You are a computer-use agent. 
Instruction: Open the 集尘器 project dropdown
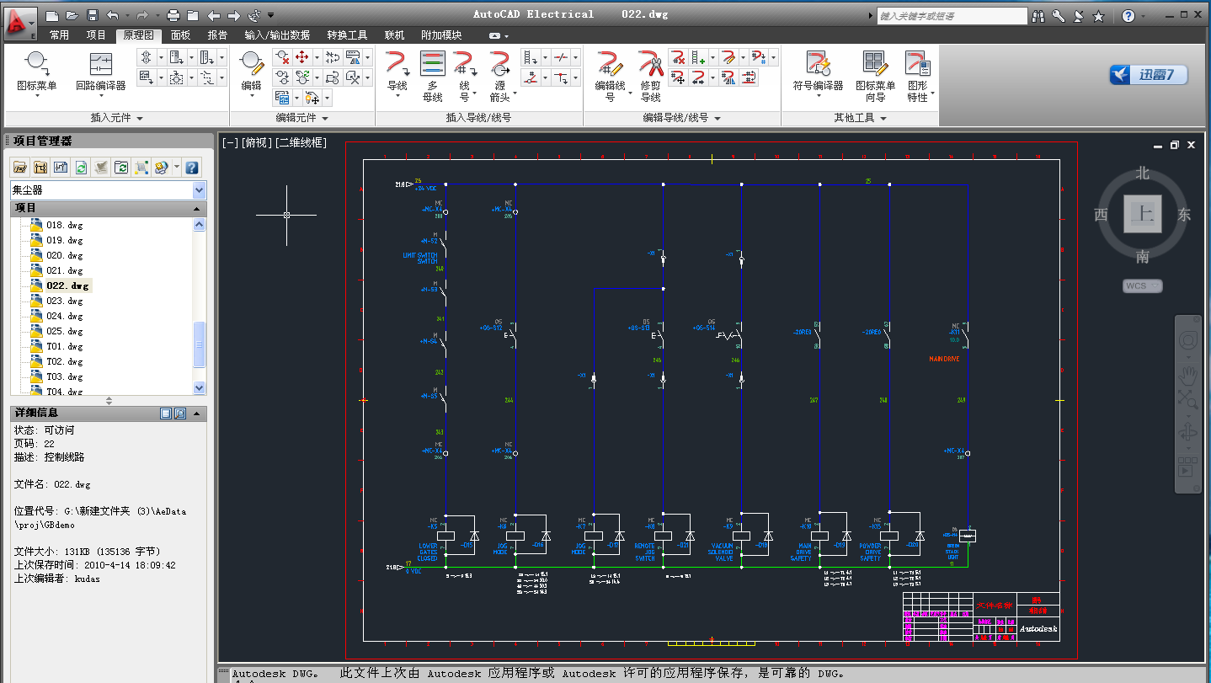pos(199,190)
